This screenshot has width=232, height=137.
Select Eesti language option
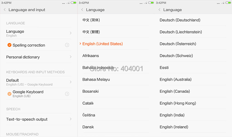click(164, 68)
